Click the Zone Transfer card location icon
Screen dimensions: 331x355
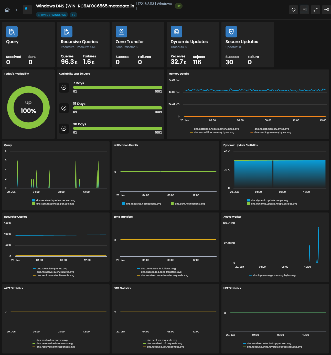tap(121, 32)
